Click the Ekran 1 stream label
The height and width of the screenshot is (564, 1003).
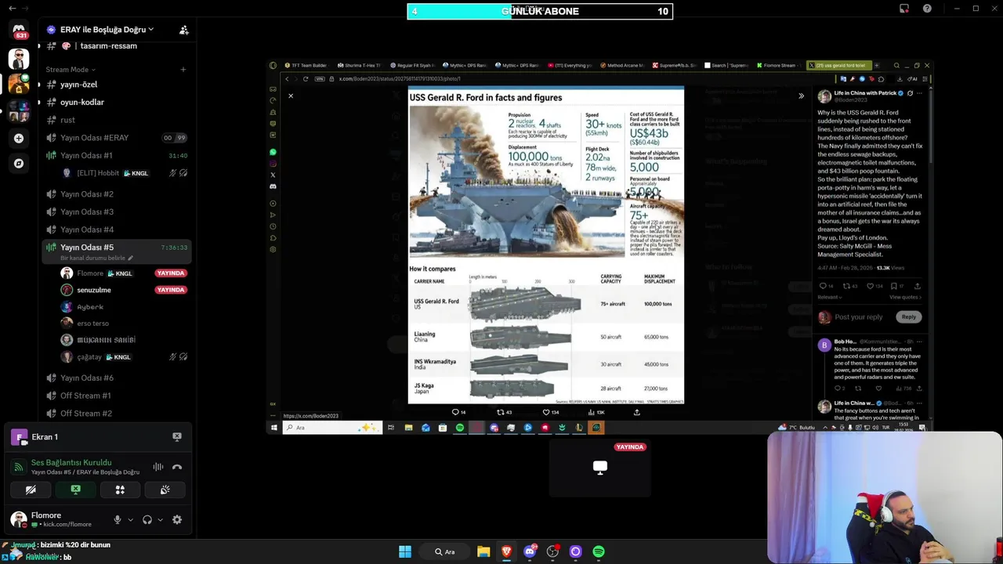45,437
